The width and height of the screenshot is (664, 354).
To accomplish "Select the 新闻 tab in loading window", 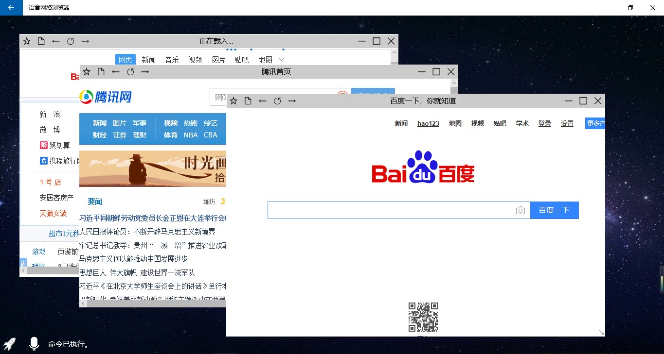I will click(149, 60).
